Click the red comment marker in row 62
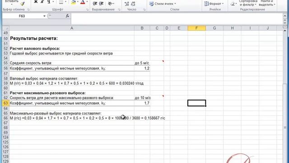The image size is (289, 163). tap(163, 96)
